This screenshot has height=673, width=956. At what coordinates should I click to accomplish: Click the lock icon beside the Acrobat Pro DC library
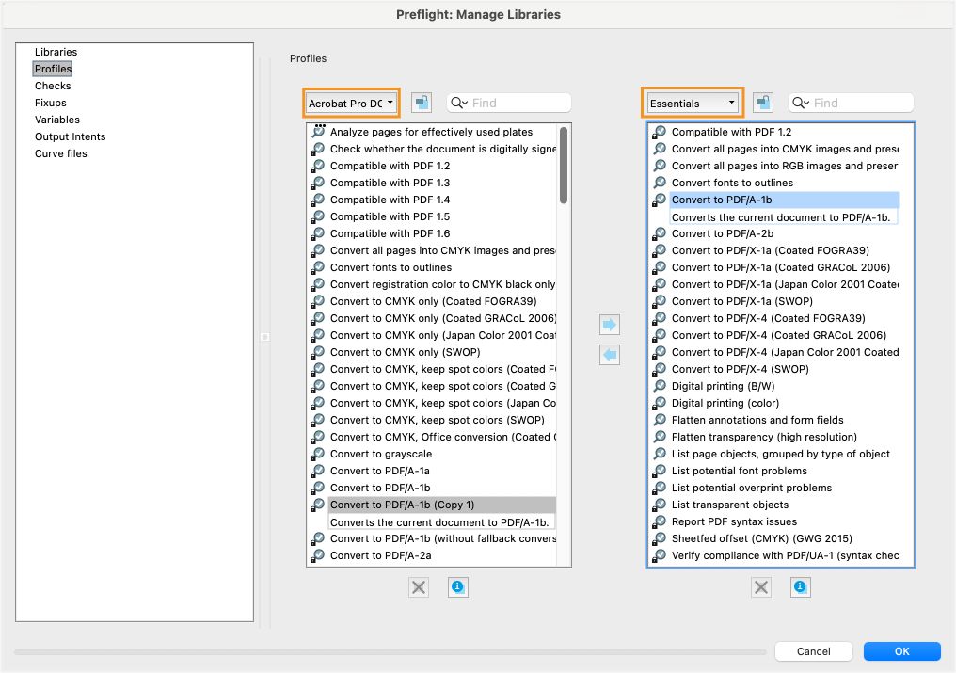[x=421, y=102]
